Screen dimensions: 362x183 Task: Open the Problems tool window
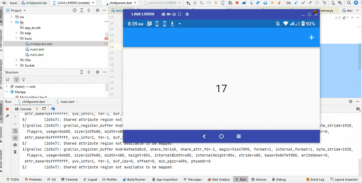click(x=33, y=179)
